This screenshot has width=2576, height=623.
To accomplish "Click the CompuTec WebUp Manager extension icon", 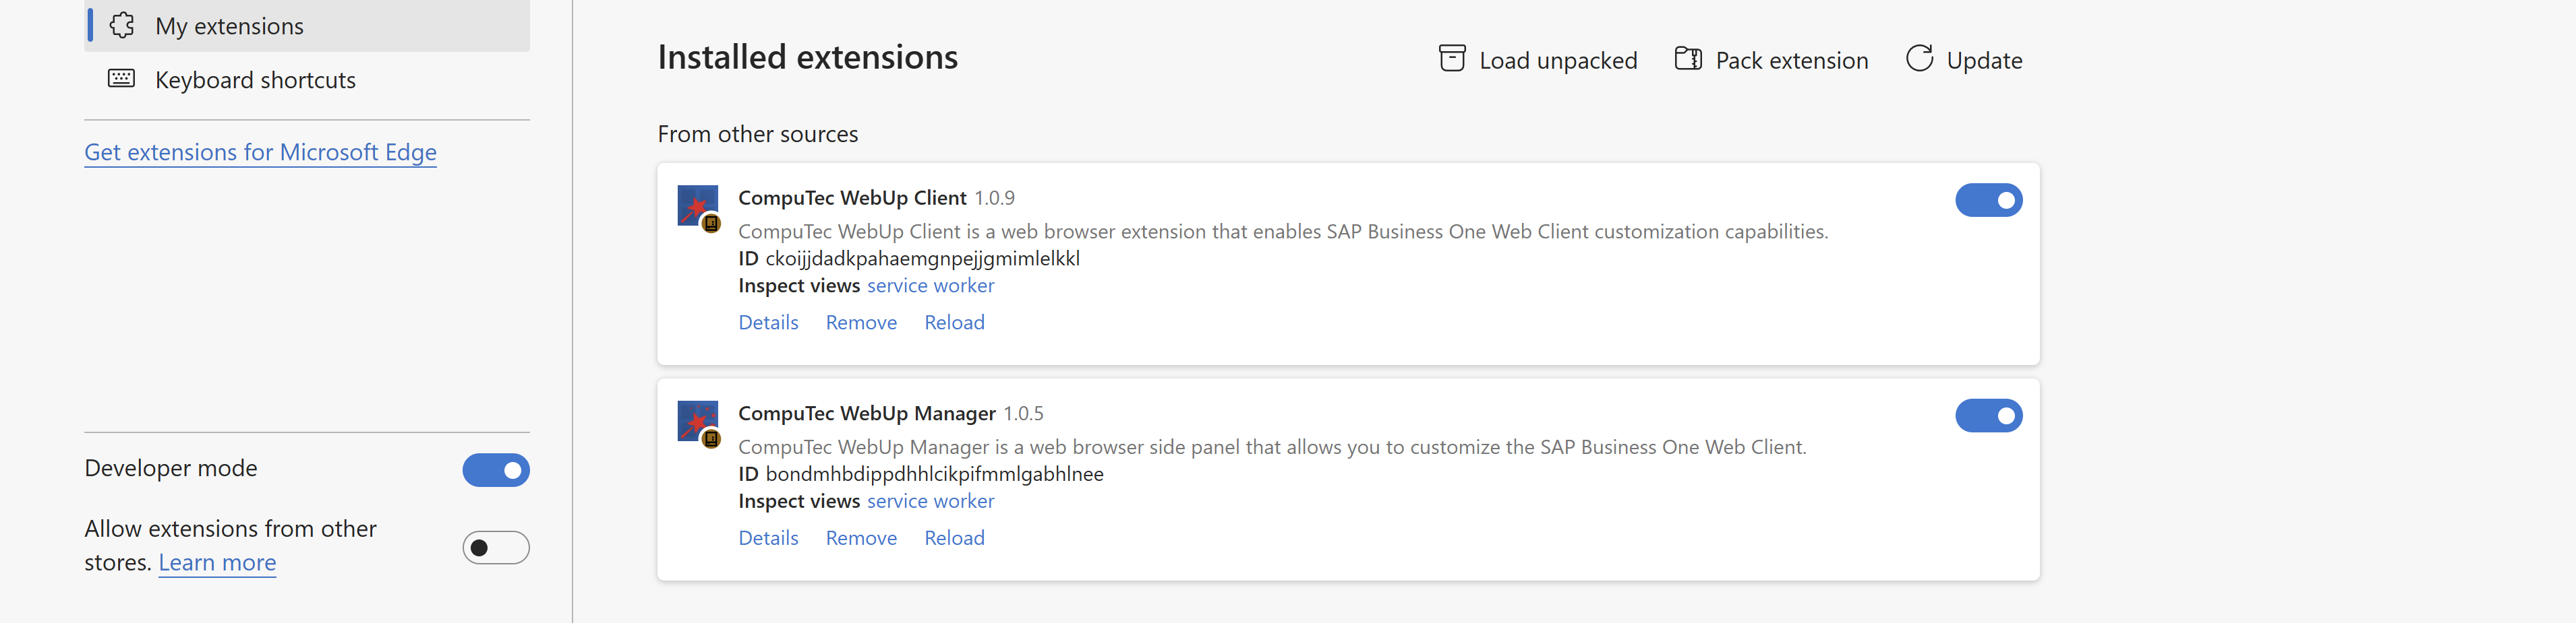I will 698,422.
